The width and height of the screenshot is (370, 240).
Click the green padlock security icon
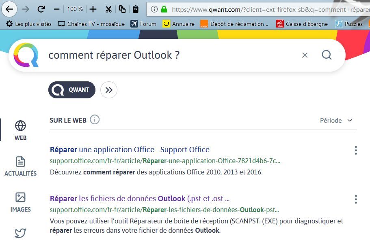pyautogui.click(x=164, y=9)
